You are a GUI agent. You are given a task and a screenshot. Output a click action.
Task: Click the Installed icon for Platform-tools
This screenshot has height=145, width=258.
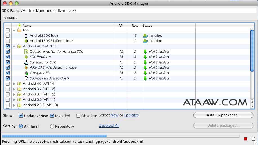click(x=145, y=41)
